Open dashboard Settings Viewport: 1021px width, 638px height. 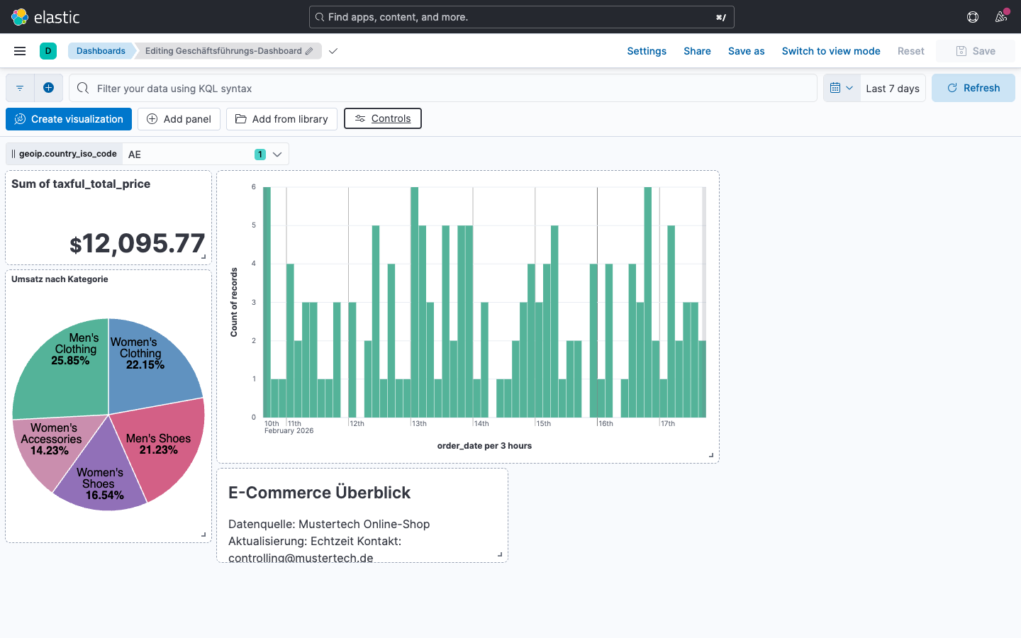pyautogui.click(x=646, y=50)
